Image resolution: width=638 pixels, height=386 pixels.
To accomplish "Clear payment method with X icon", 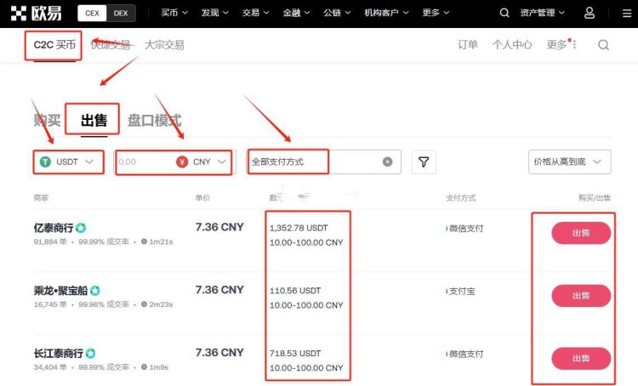I will coord(387,162).
